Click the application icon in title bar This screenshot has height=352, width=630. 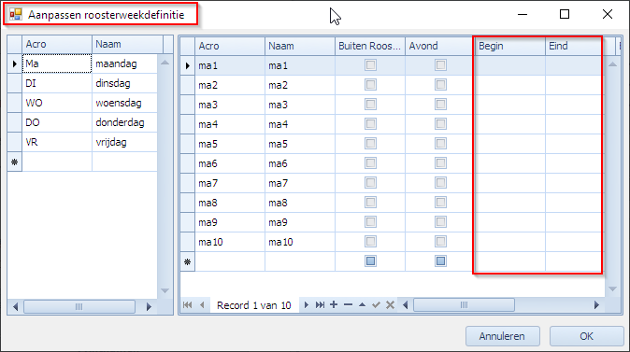pos(16,15)
